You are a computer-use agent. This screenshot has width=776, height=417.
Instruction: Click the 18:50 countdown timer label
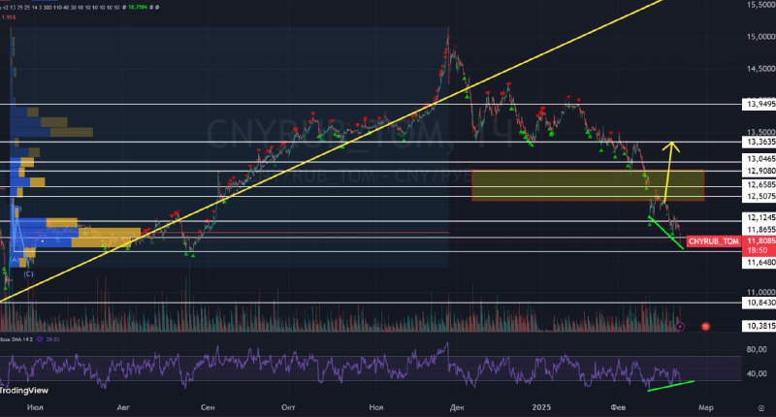click(758, 250)
